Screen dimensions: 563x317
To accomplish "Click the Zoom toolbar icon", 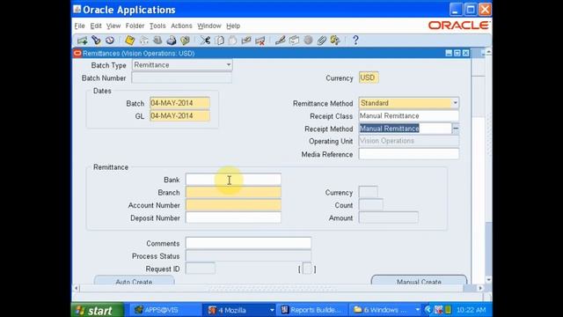I will coord(294,41).
